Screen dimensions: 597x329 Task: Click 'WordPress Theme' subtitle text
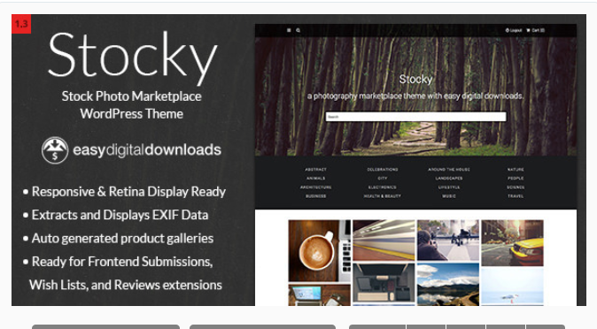[131, 114]
